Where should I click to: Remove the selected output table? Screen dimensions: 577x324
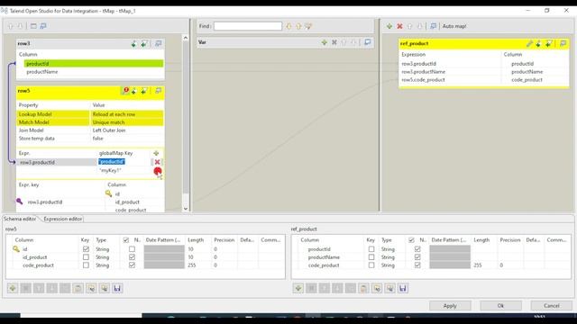click(399, 26)
